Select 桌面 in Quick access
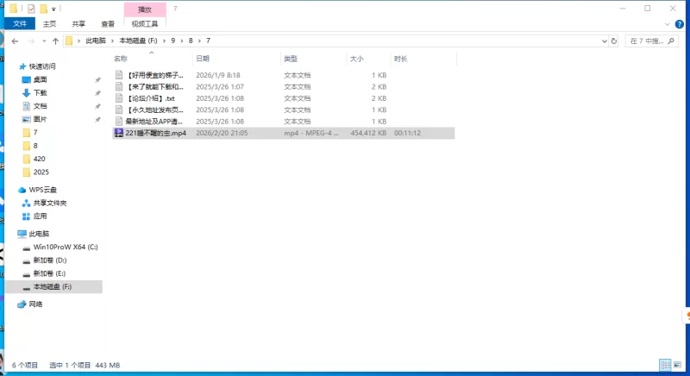The image size is (690, 376). click(40, 79)
